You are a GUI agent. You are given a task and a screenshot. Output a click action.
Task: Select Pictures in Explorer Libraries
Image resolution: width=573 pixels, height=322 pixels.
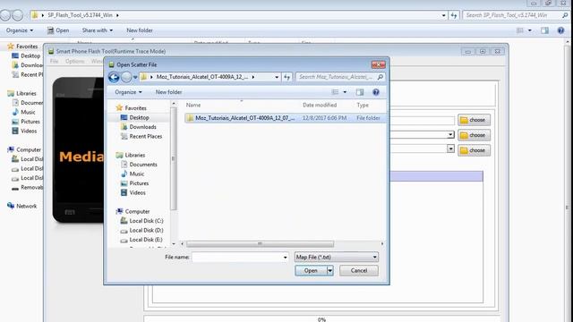[x=30, y=122]
